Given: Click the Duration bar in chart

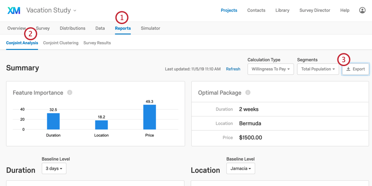Looking at the screenshot, I should pos(53,121).
